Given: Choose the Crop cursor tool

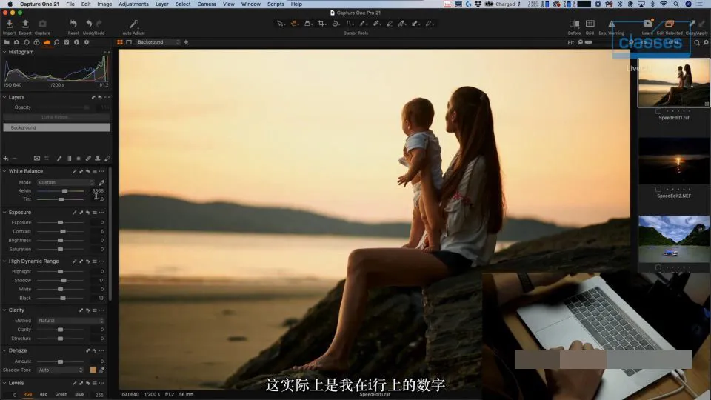Looking at the screenshot, I should coord(321,24).
